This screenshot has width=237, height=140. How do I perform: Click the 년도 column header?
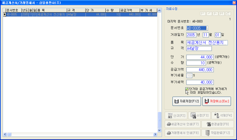coord(25,10)
